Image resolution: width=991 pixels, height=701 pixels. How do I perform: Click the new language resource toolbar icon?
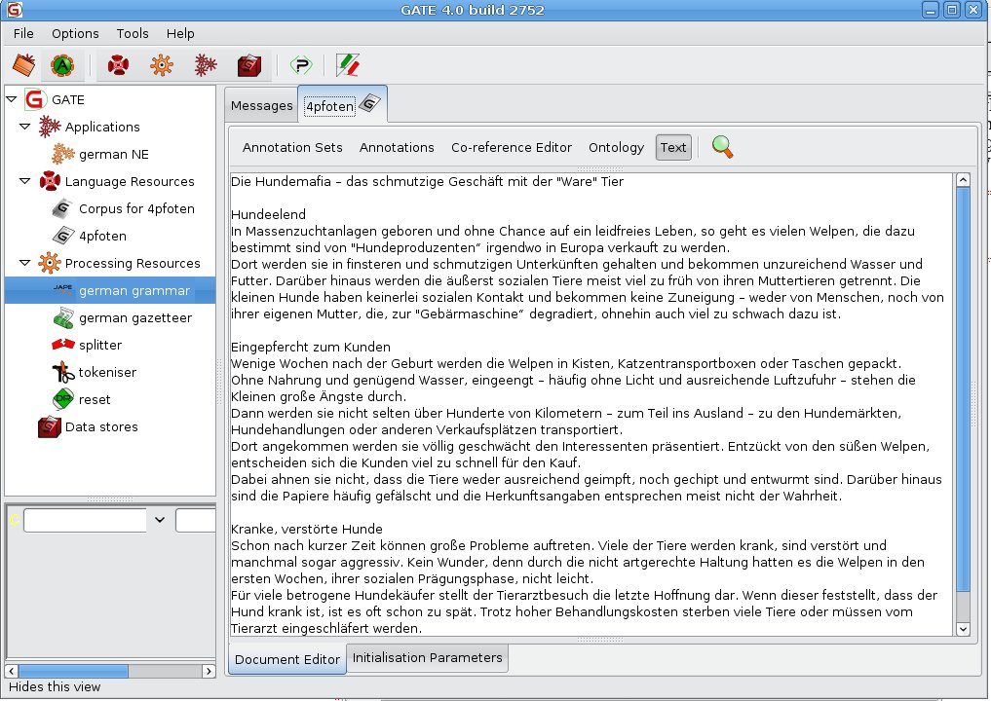click(118, 65)
